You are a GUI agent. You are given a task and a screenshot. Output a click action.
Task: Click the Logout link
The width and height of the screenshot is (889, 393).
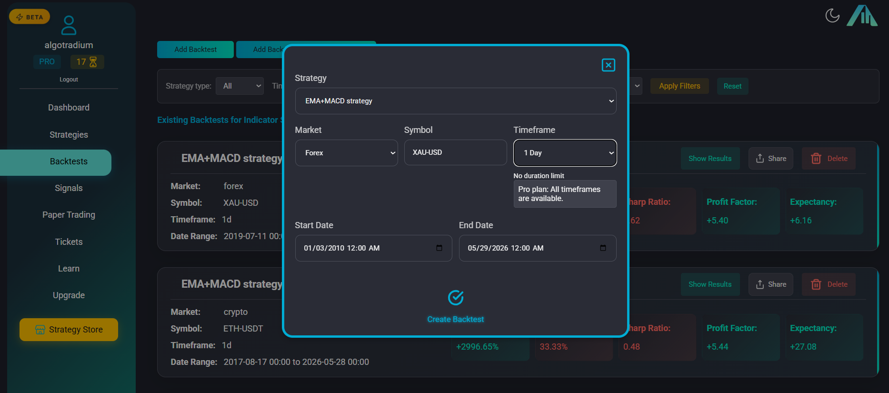pyautogui.click(x=69, y=80)
